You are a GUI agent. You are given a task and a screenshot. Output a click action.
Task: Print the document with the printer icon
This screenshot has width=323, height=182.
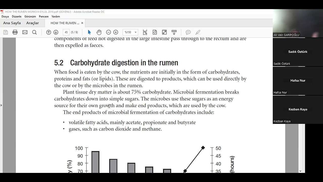15,32
